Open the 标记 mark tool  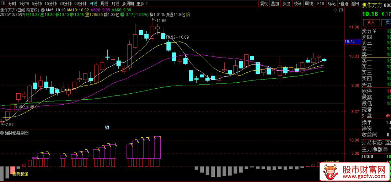pyautogui.click(x=331, y=4)
